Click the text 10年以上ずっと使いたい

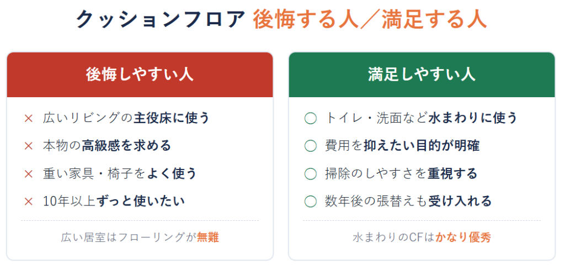pos(114,202)
